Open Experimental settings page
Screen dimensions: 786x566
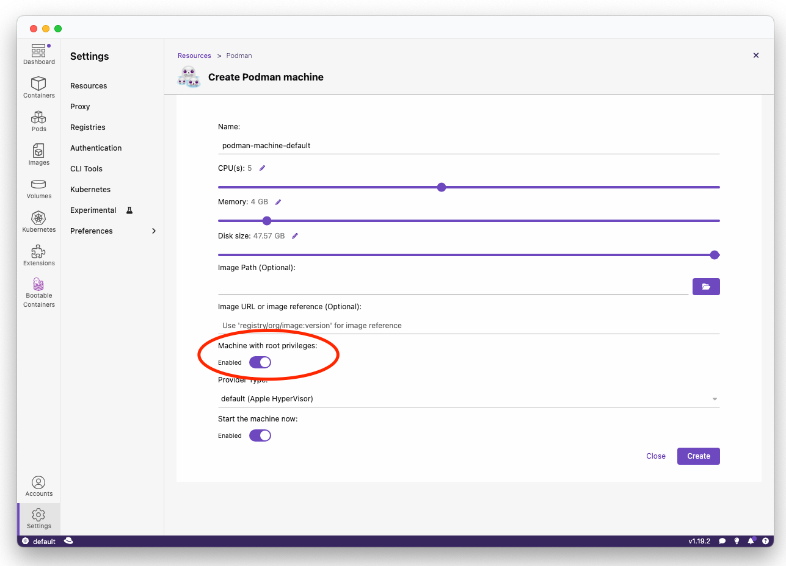93,210
